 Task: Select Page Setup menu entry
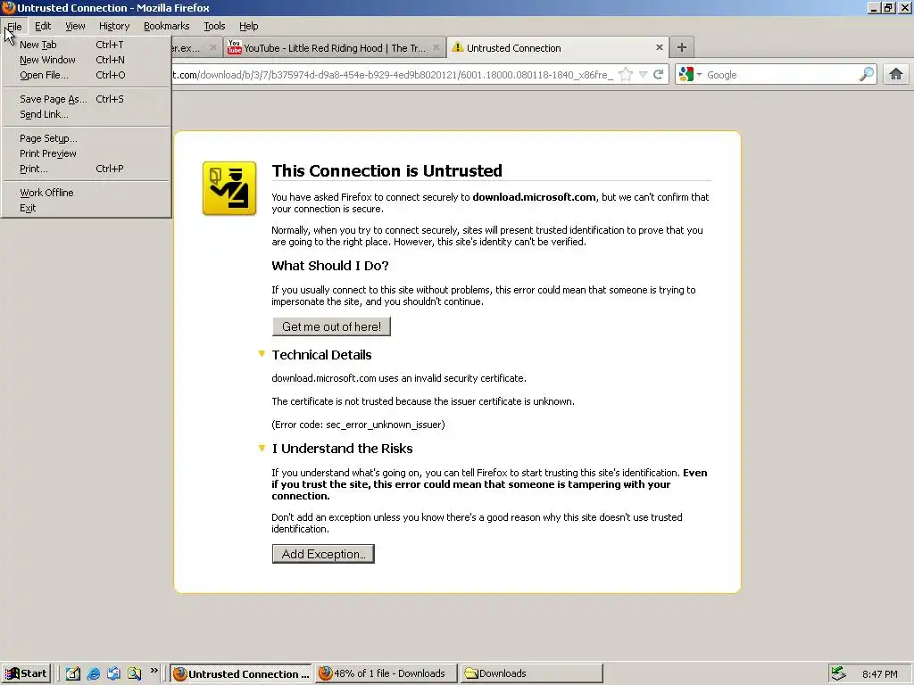pyautogui.click(x=87, y=138)
